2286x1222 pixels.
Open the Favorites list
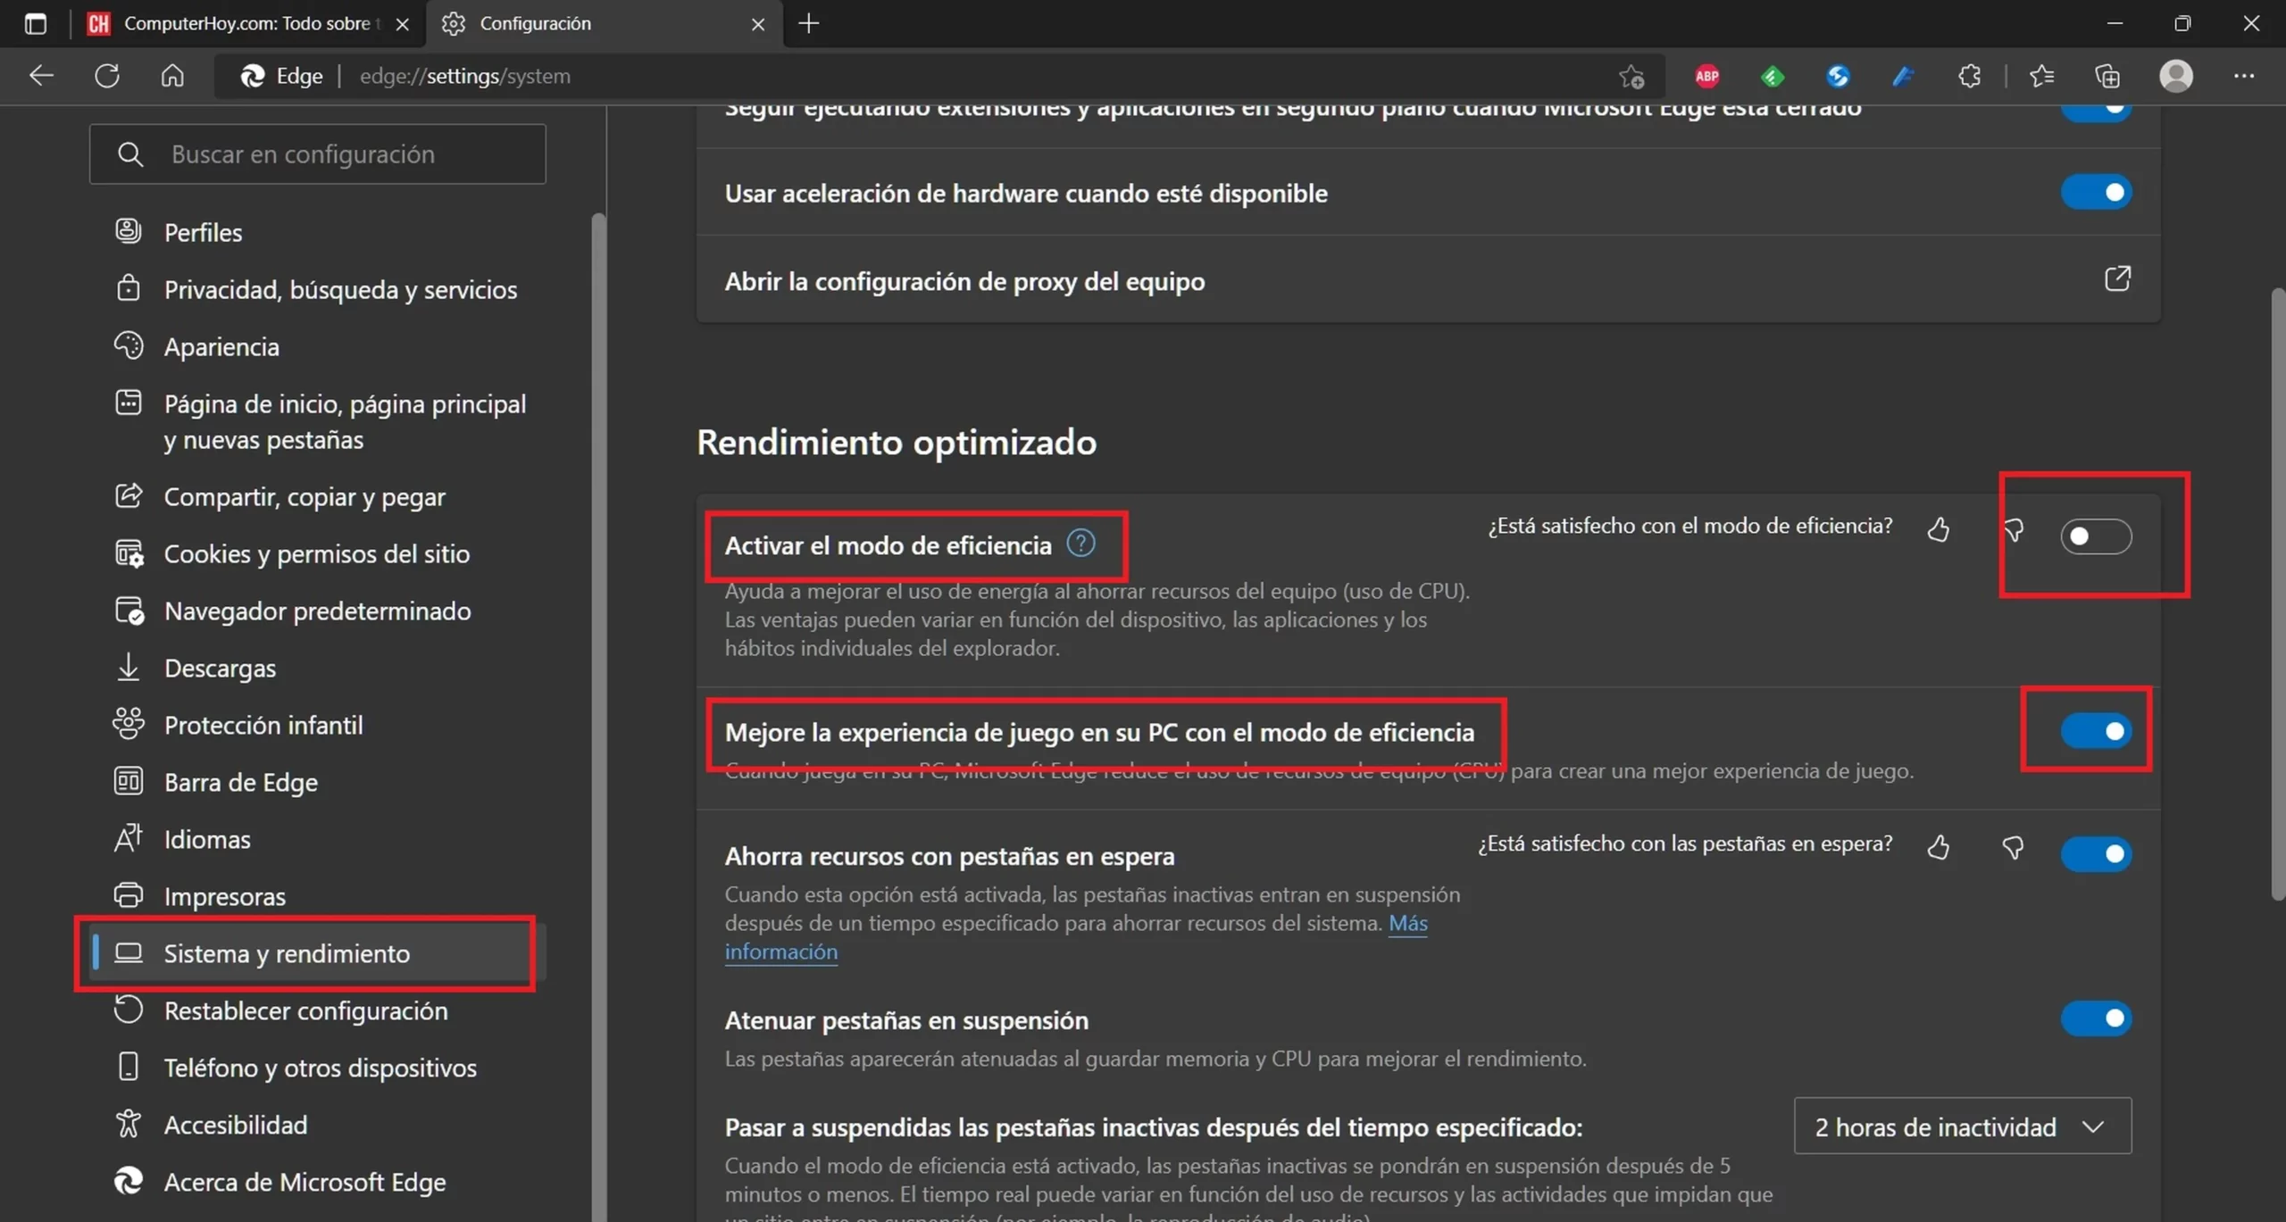(x=2041, y=77)
